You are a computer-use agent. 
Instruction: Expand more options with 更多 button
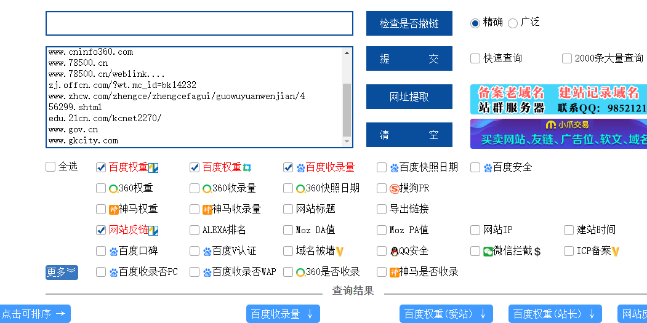(x=62, y=273)
